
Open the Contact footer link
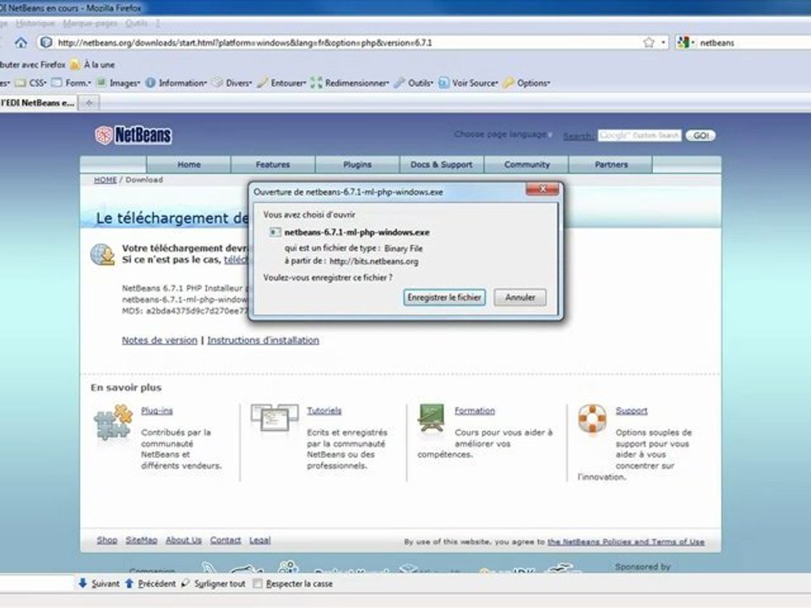[226, 540]
